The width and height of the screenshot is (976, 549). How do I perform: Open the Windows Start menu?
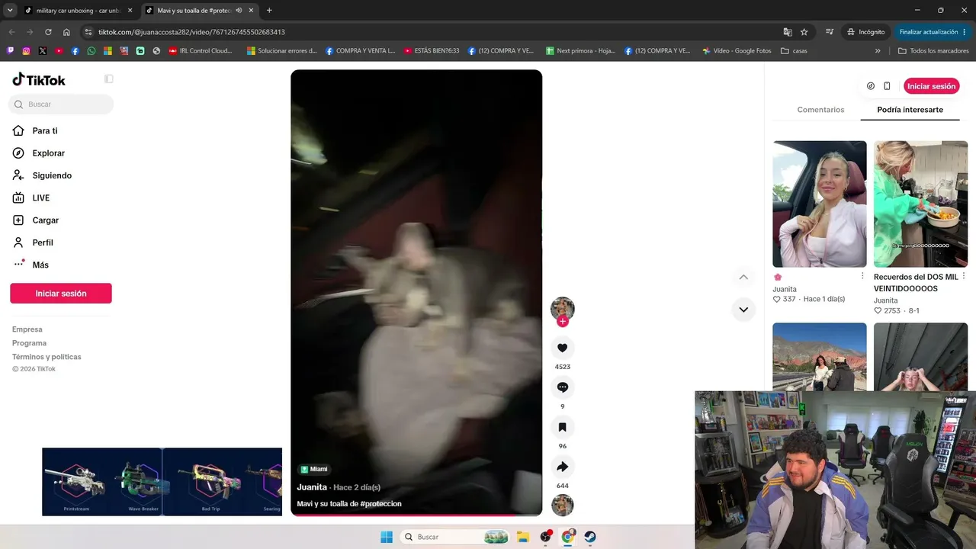tap(387, 537)
